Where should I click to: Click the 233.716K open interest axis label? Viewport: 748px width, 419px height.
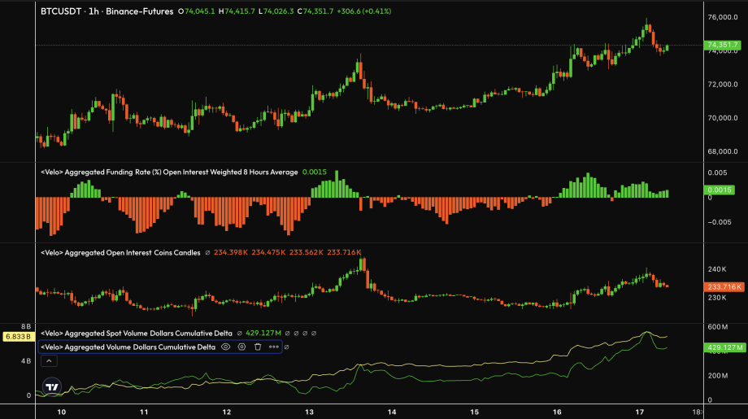[724, 287]
